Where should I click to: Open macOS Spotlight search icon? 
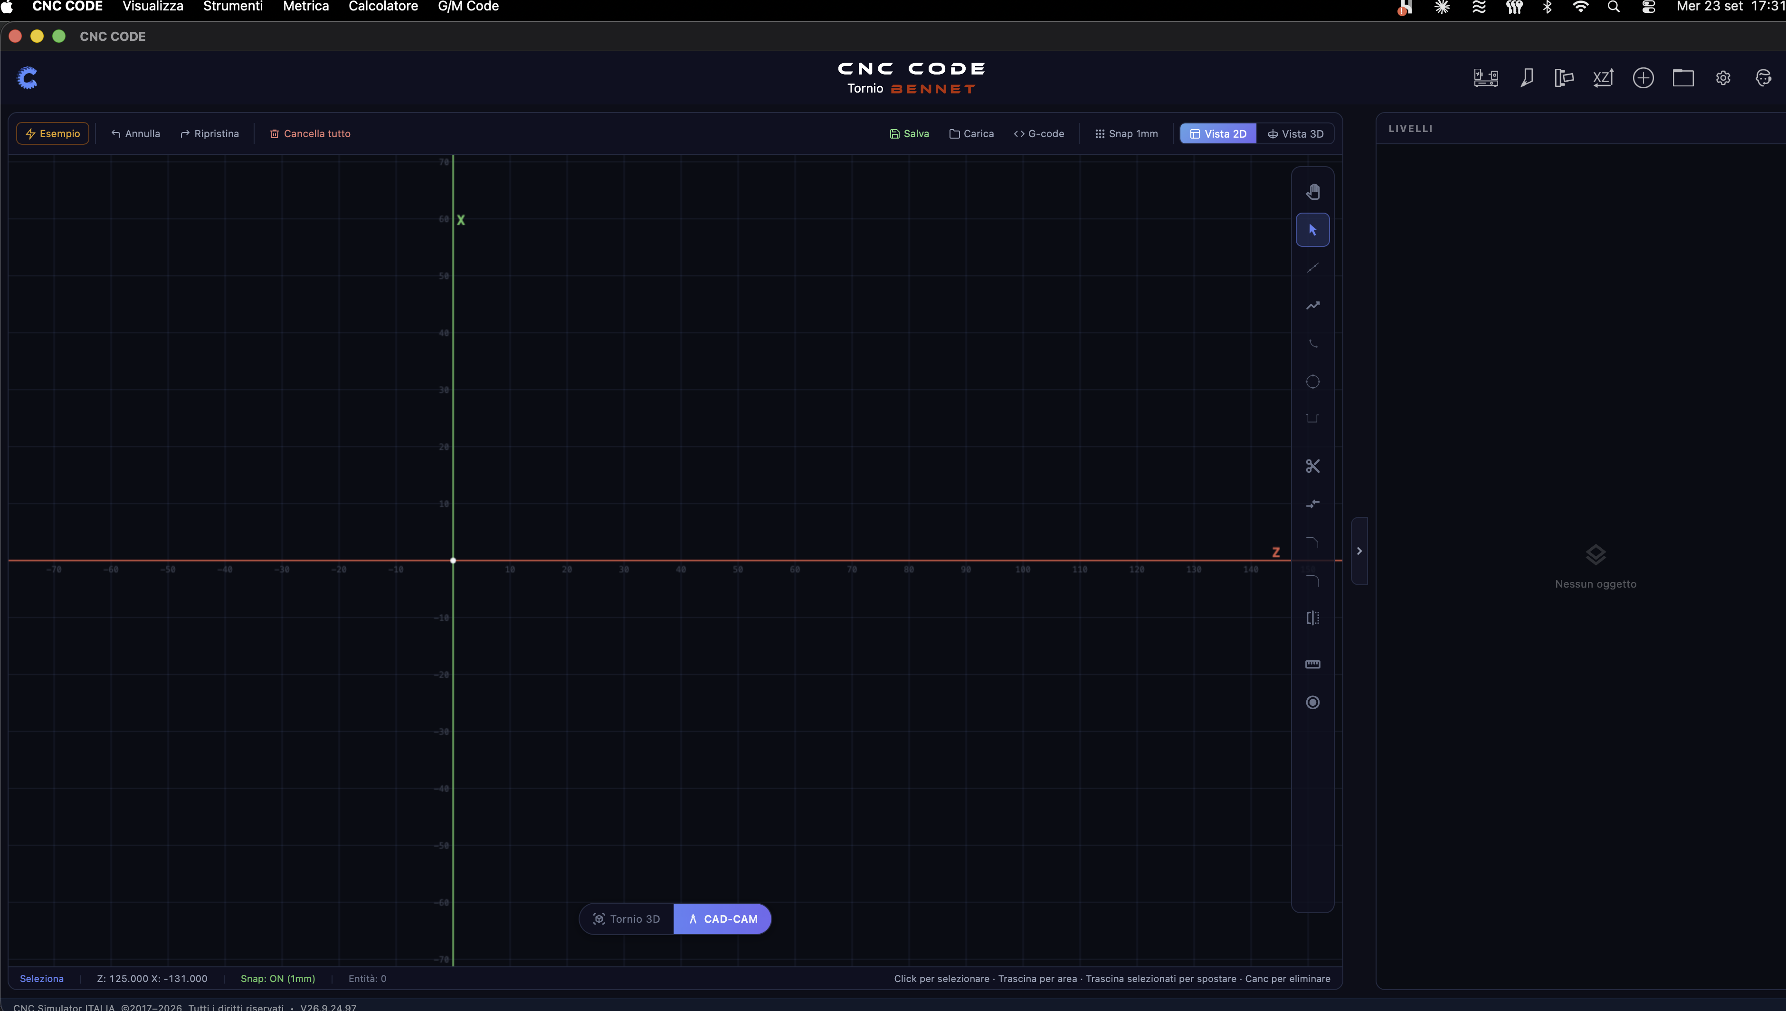(1614, 7)
